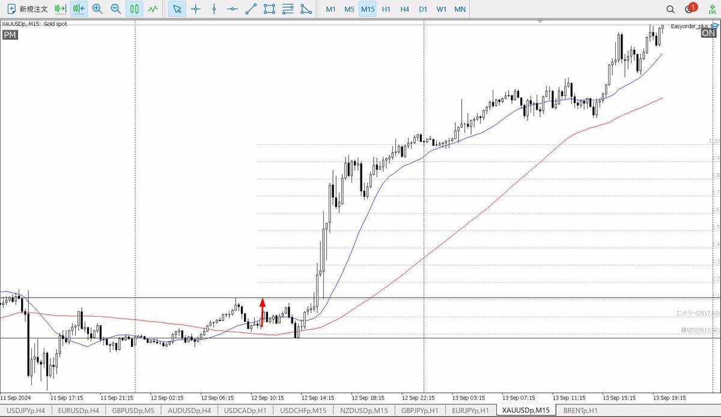Select the trendline drawing tool

pos(251,9)
